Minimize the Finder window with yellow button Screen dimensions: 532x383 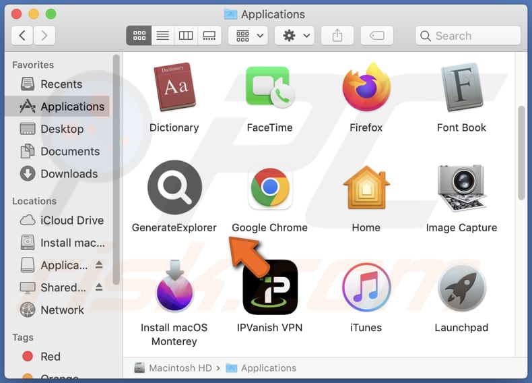[34, 14]
